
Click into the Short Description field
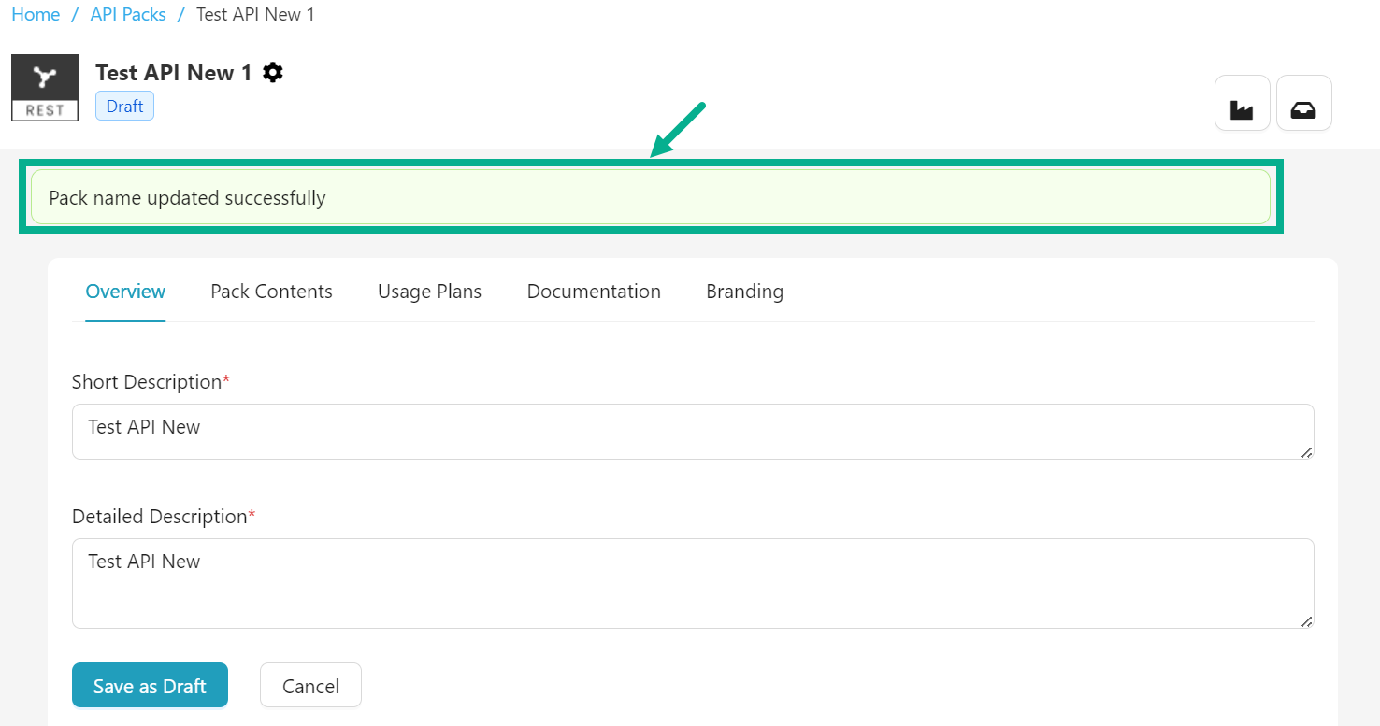coord(692,431)
